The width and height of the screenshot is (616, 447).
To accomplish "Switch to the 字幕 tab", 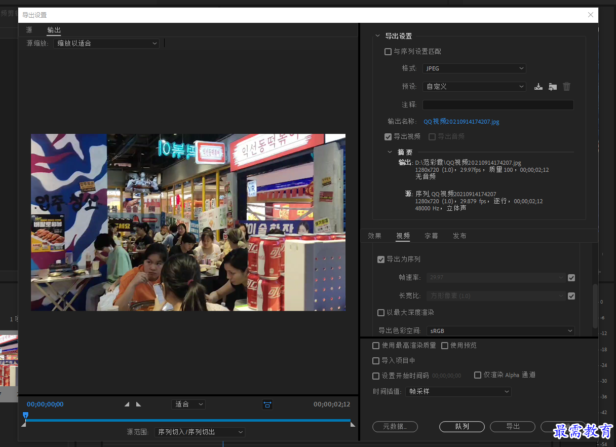I will [x=431, y=236].
